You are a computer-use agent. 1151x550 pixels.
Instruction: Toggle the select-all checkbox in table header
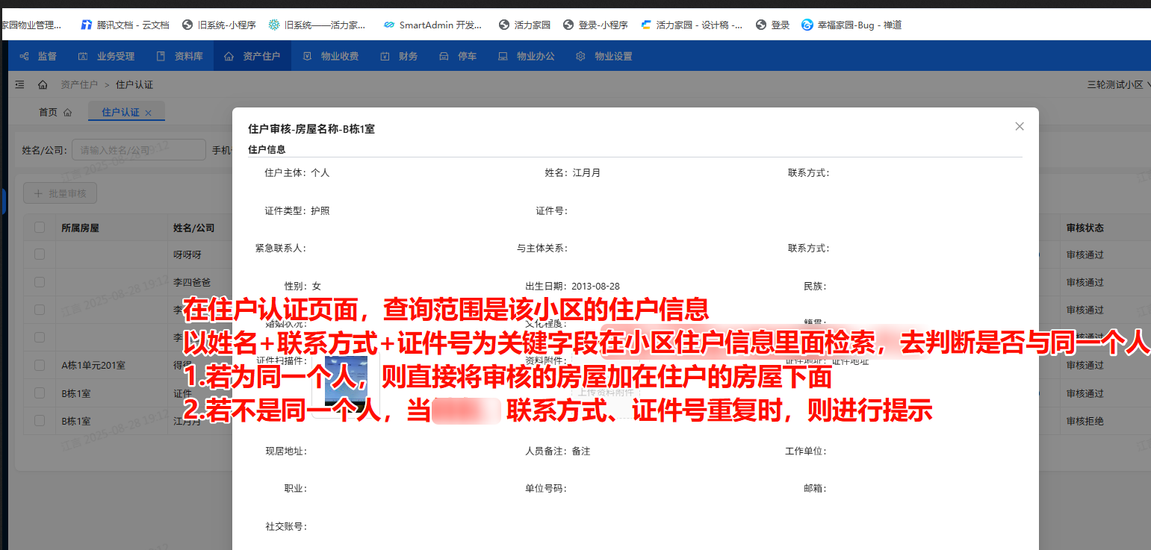(x=40, y=227)
